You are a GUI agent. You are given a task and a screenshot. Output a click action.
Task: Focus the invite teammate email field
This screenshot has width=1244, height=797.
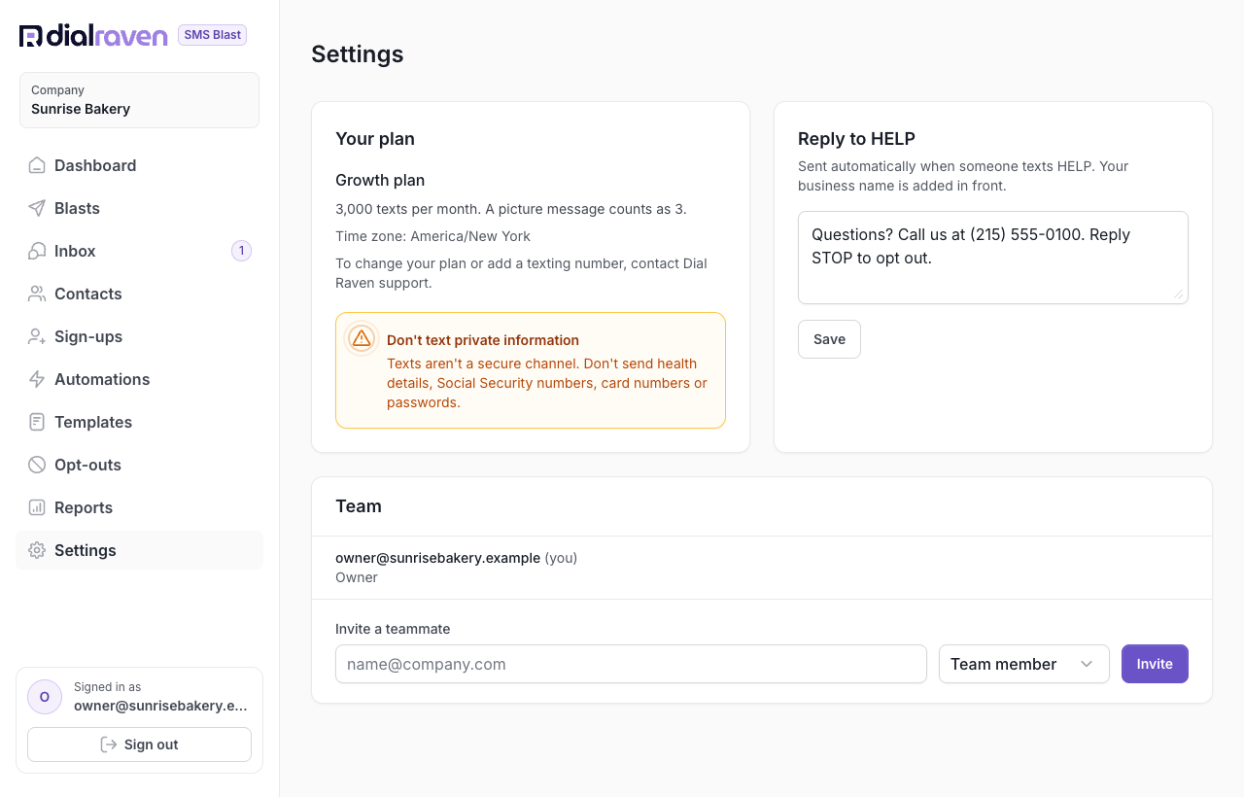click(x=631, y=664)
